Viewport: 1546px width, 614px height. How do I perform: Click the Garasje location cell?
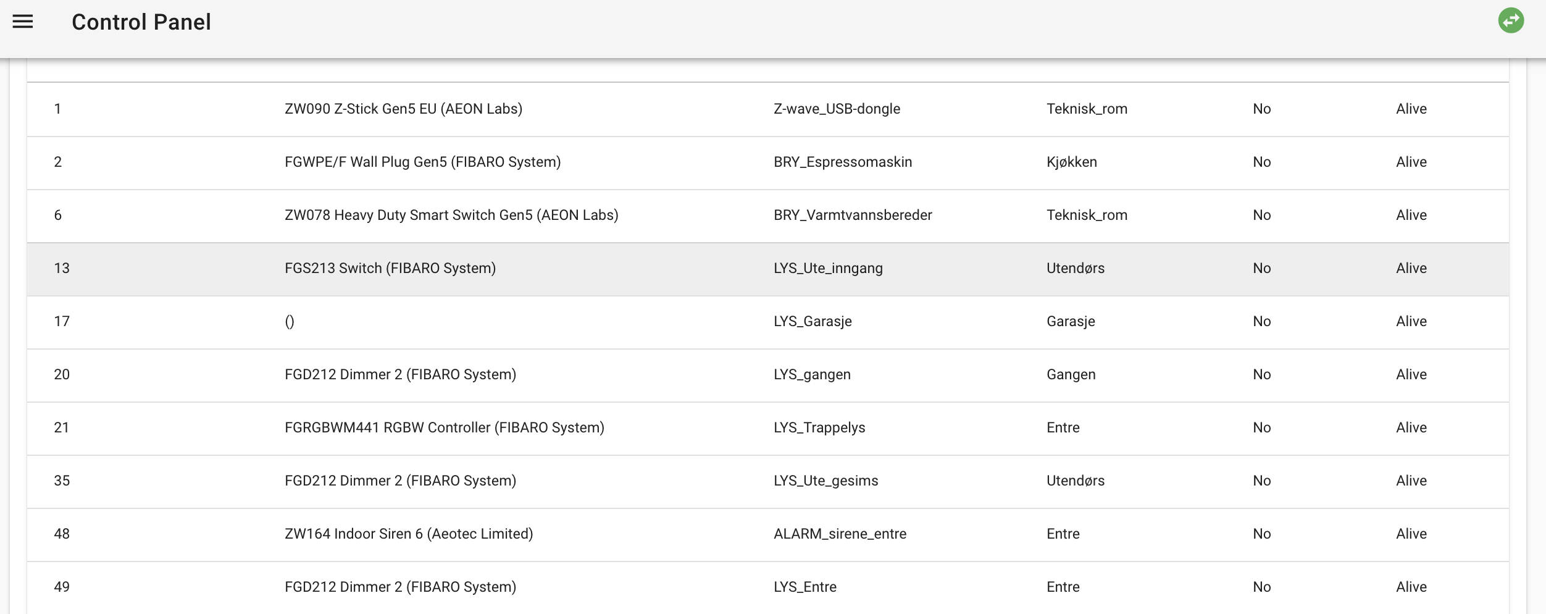click(x=1071, y=322)
